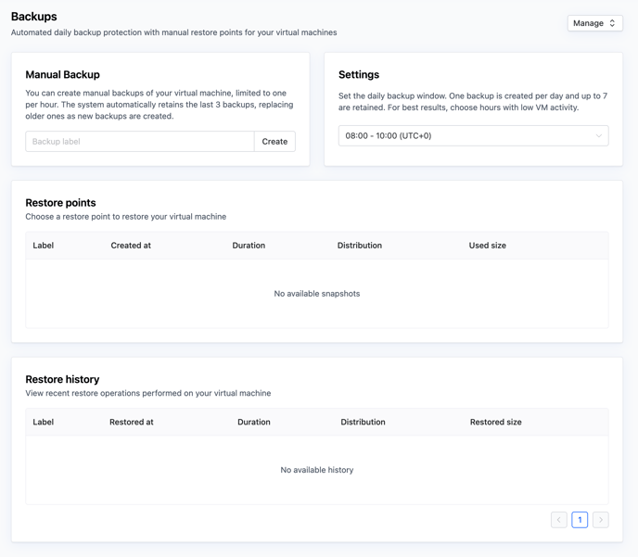Click the Created at column header

(x=131, y=246)
